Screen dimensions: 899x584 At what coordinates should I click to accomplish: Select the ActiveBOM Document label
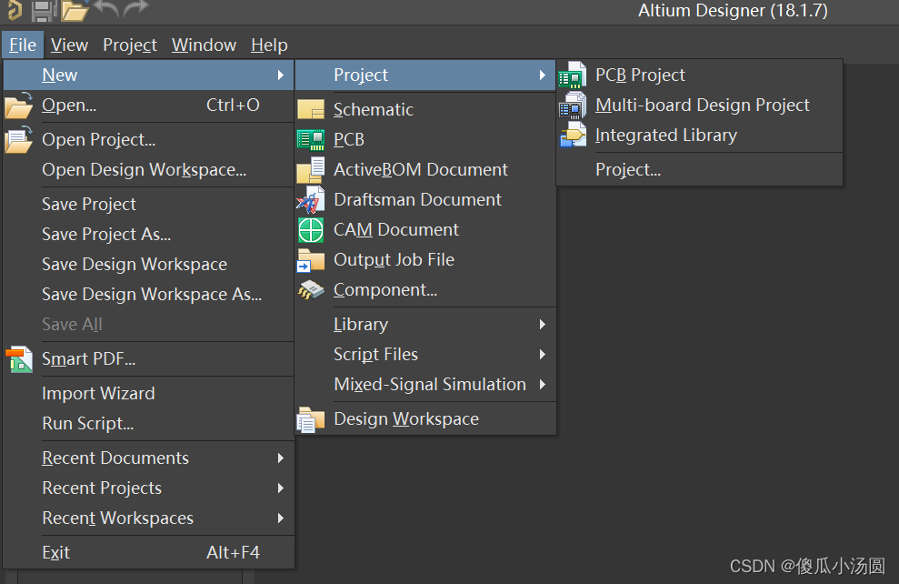coord(420,170)
